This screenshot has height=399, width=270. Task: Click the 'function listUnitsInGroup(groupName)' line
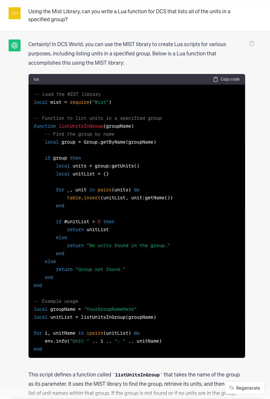pyautogui.click(x=84, y=126)
